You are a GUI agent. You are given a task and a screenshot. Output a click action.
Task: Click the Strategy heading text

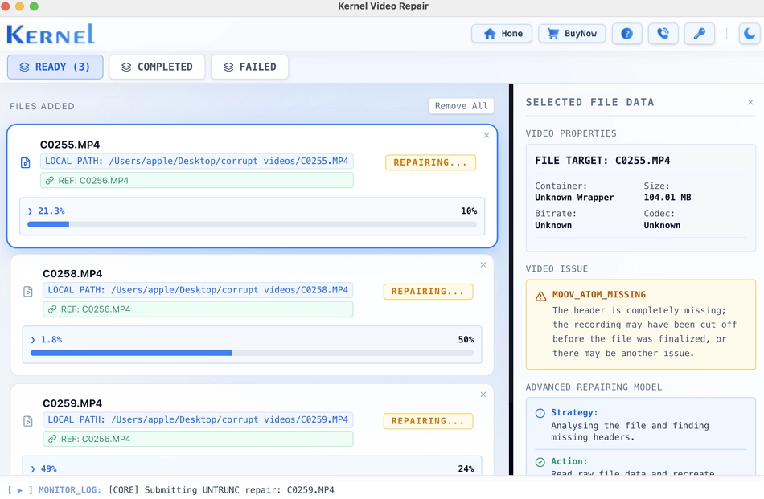574,412
